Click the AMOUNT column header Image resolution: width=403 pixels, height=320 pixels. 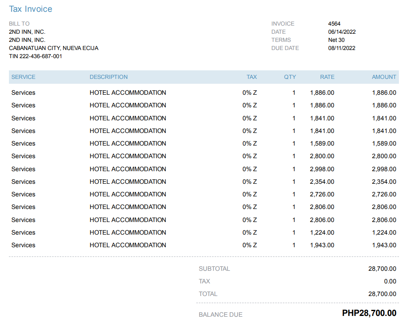(384, 77)
